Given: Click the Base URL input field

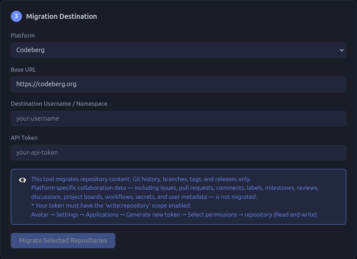Looking at the screenshot, I should click(x=178, y=84).
